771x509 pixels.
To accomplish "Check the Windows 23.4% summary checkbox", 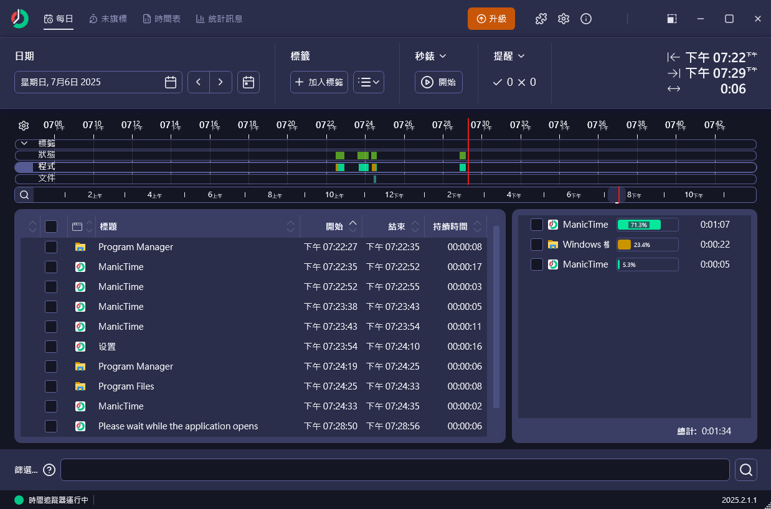I will pos(537,245).
